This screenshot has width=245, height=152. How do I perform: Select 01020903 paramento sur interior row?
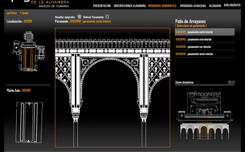tap(205, 47)
